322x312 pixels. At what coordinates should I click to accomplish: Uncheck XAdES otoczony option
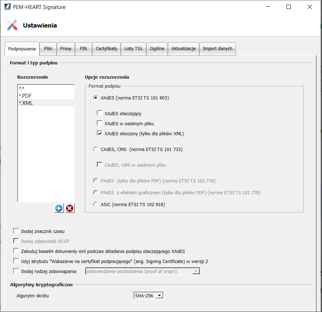[100, 133]
